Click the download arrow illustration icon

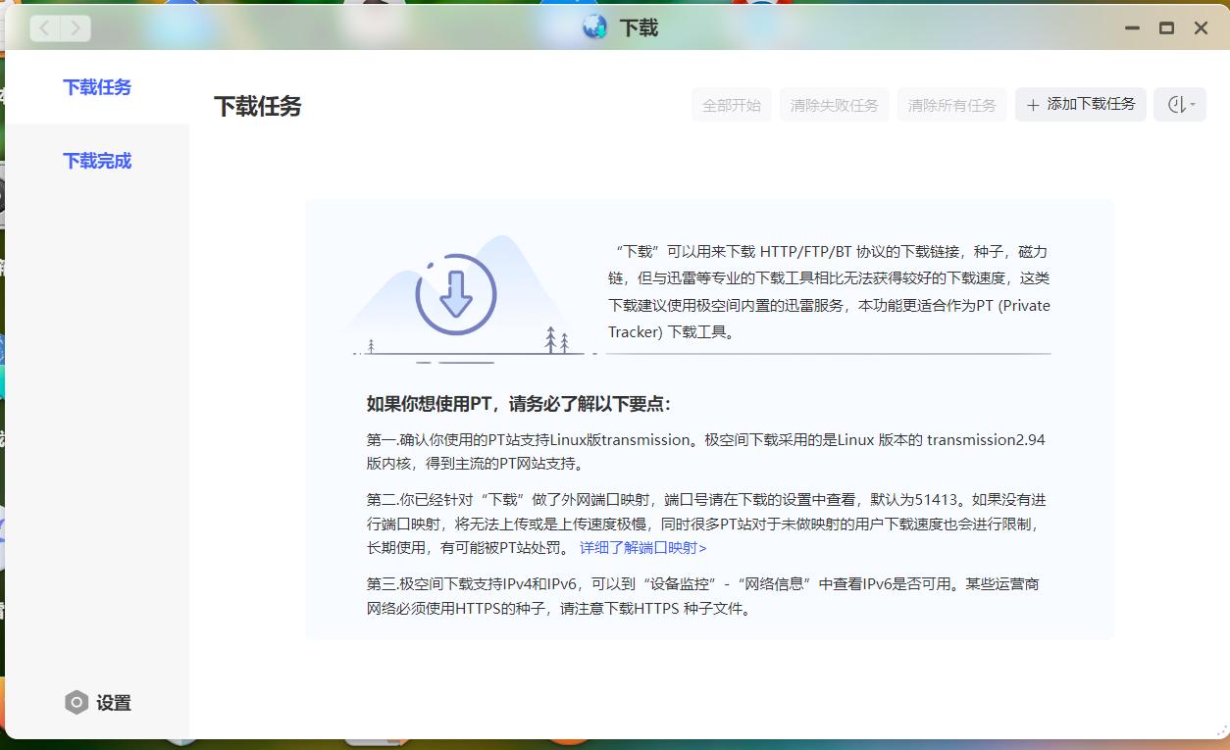(454, 294)
